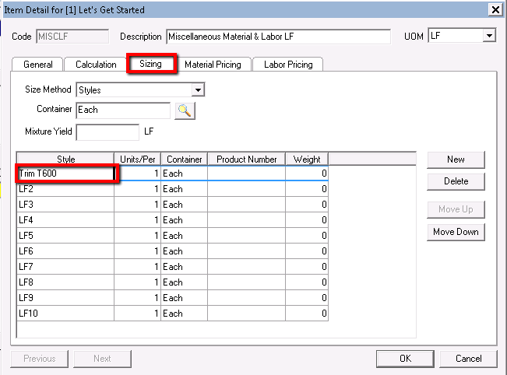Click the Container column header
Screen dimensions: 507x375
tap(184, 159)
